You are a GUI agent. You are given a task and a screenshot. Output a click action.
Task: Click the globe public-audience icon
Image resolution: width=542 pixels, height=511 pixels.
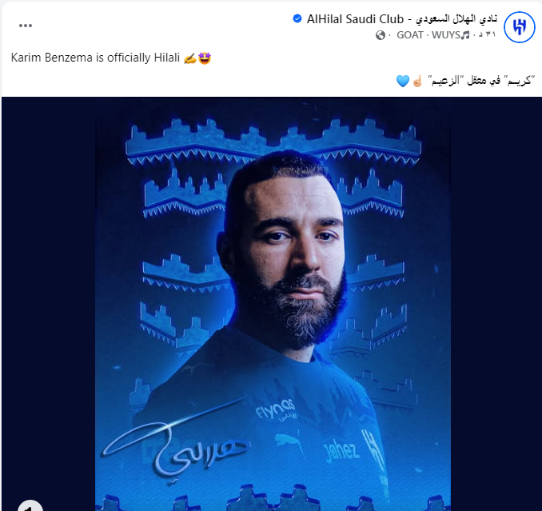click(x=381, y=35)
